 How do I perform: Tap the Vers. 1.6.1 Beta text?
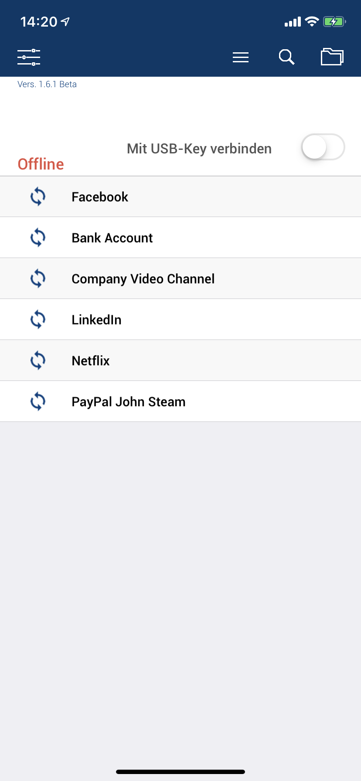click(x=47, y=85)
